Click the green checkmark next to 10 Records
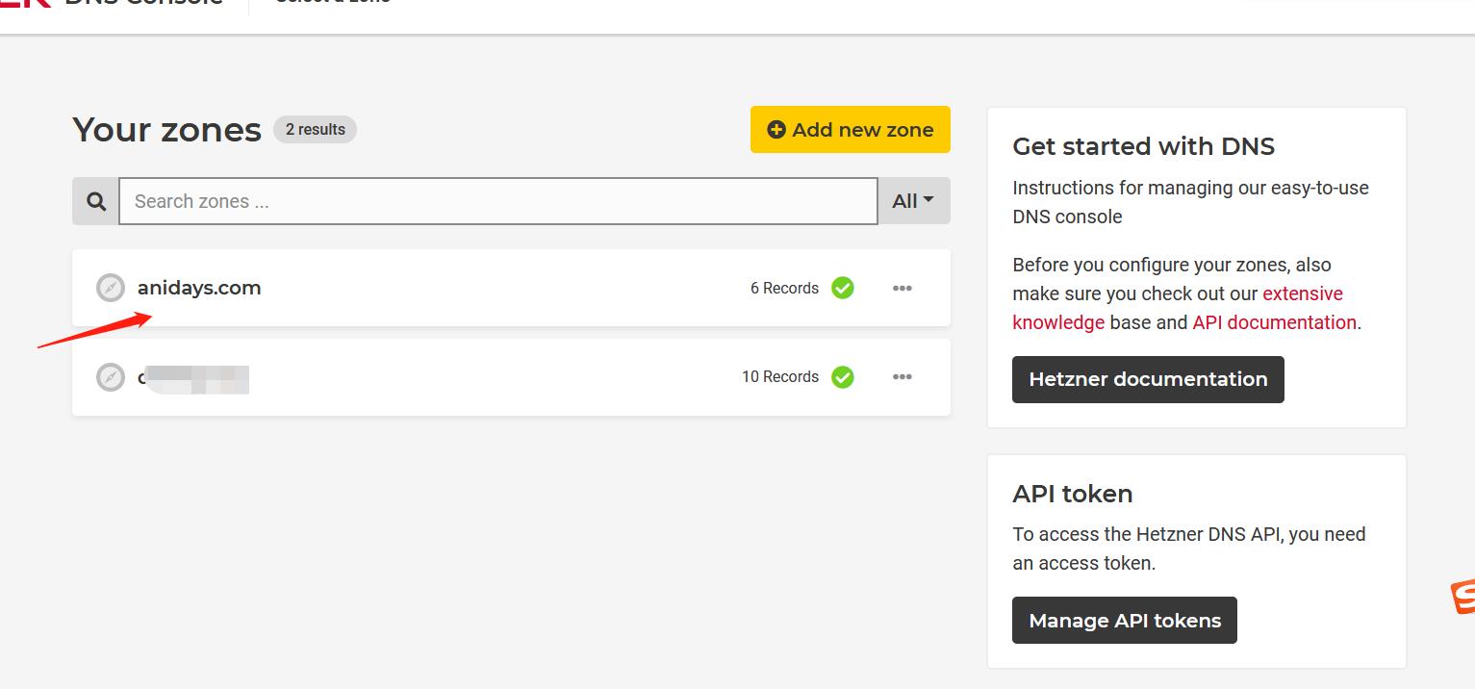Screen dimensions: 1475x689 pos(843,377)
